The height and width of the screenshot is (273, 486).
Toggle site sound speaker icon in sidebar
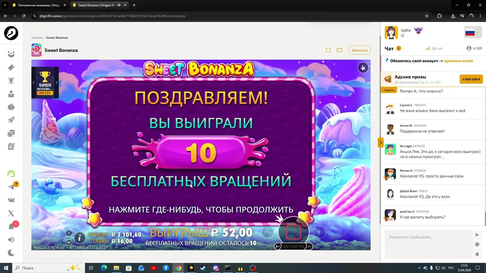point(11,240)
